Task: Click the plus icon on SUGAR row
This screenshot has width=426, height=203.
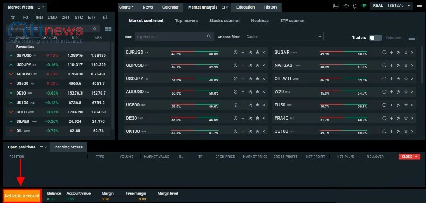Action: (x=391, y=52)
